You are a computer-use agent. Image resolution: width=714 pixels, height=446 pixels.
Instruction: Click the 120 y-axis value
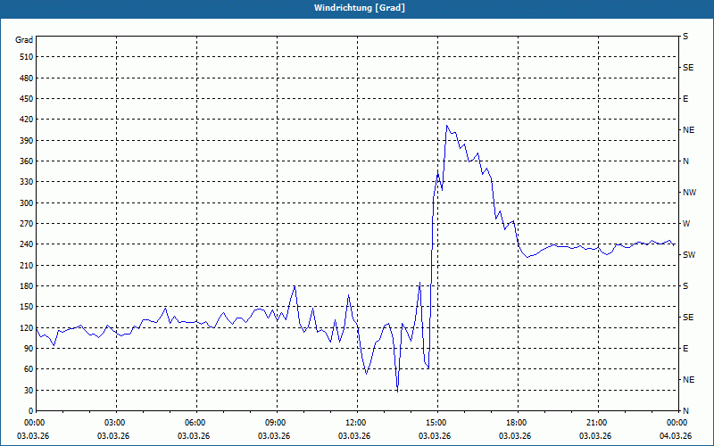pyautogui.click(x=26, y=327)
